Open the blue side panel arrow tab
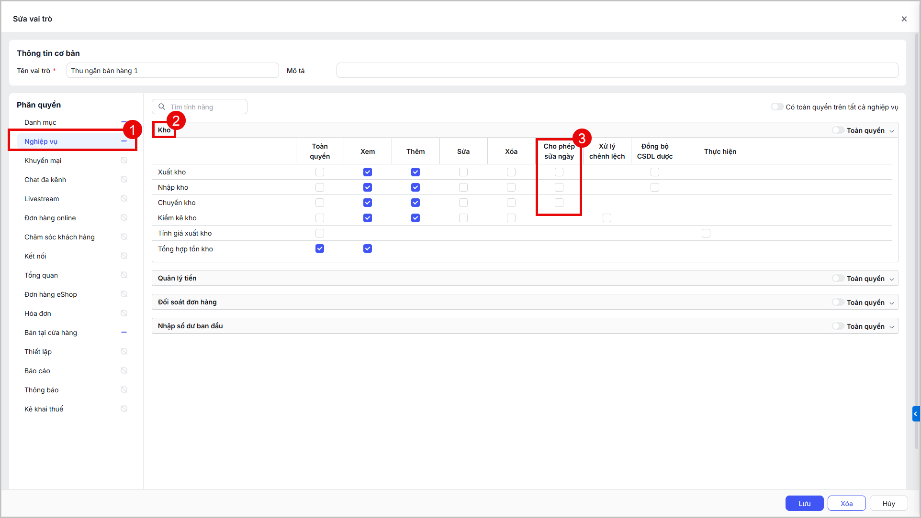The height and width of the screenshot is (518, 921). click(x=916, y=414)
